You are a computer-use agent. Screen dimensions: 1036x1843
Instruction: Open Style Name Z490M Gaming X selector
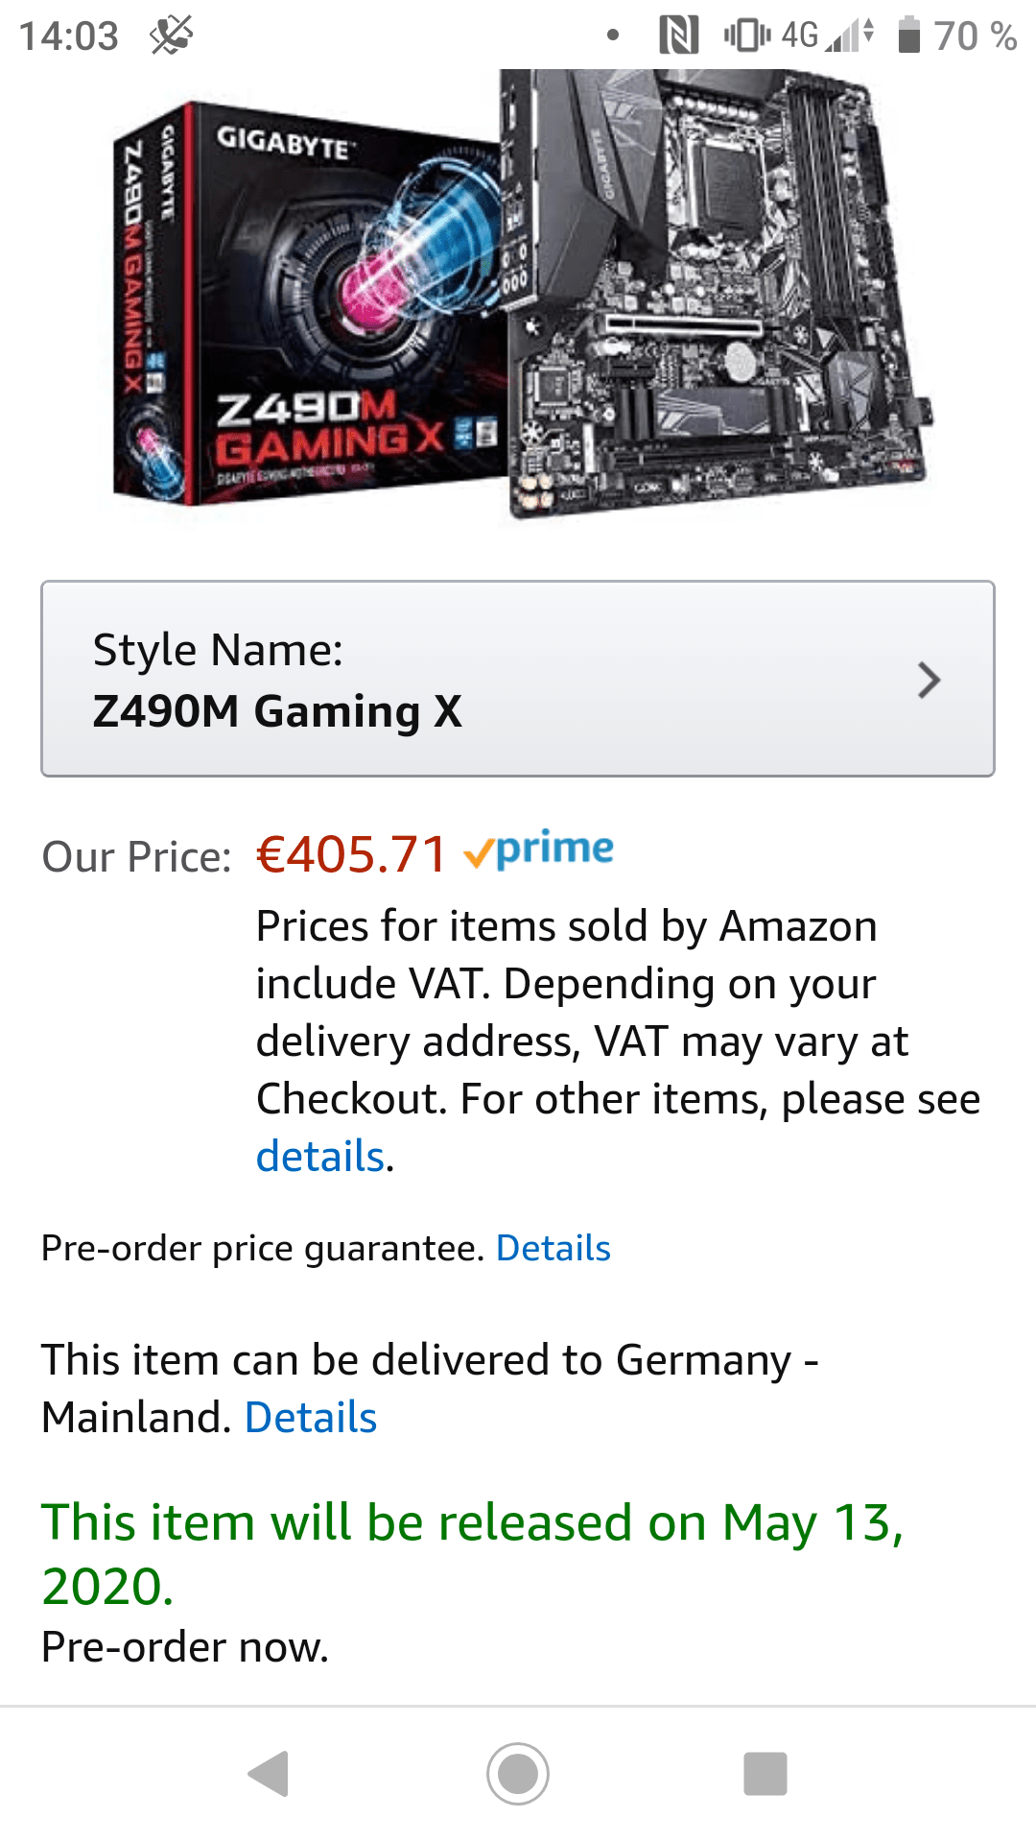tap(518, 679)
